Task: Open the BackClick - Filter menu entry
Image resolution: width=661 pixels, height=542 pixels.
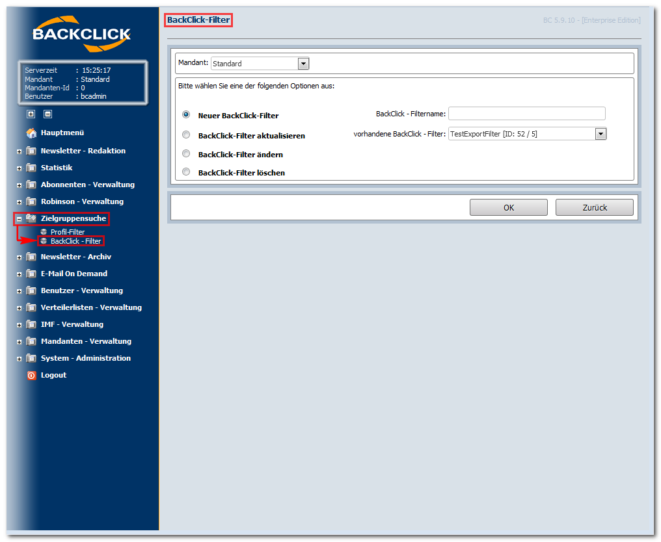Action: (x=75, y=241)
